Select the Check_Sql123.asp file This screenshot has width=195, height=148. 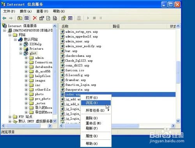(79, 61)
